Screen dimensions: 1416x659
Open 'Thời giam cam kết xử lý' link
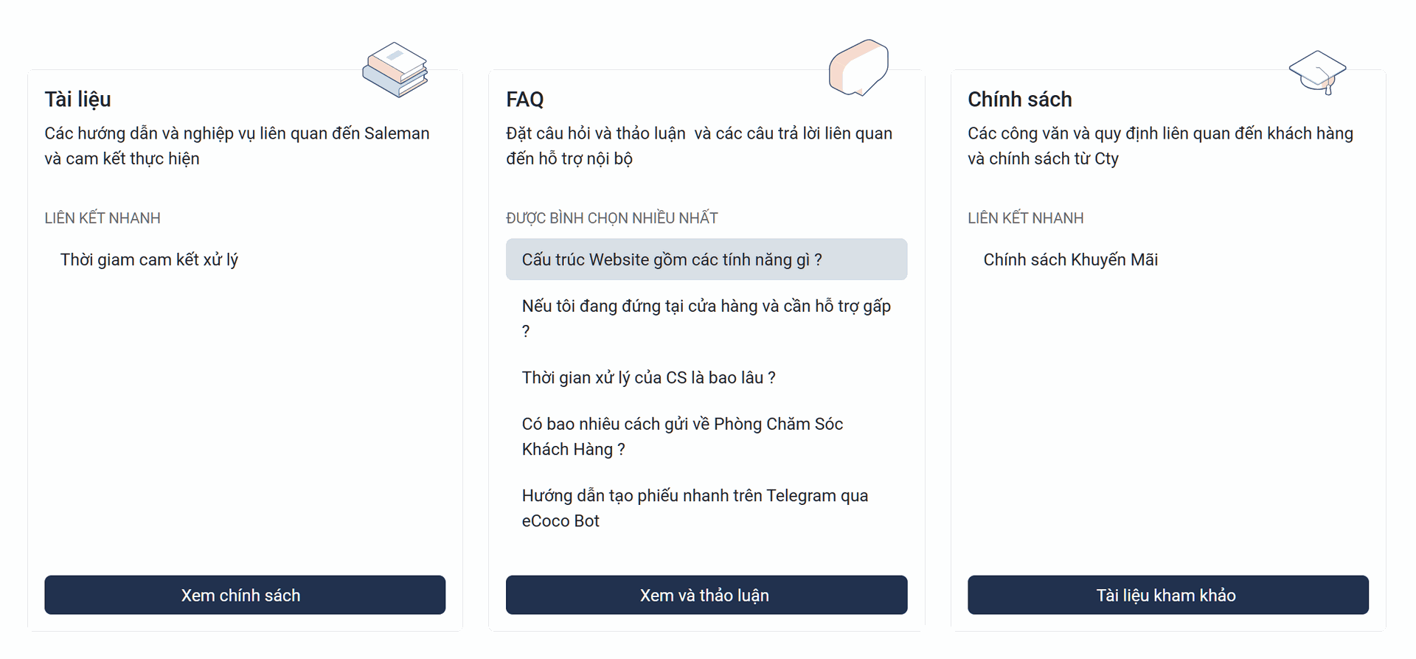point(149,259)
